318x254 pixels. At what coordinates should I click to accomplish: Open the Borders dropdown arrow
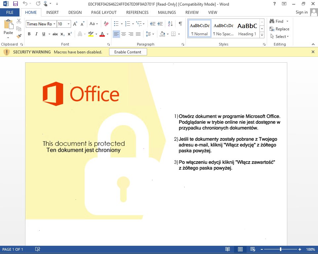coord(179,34)
